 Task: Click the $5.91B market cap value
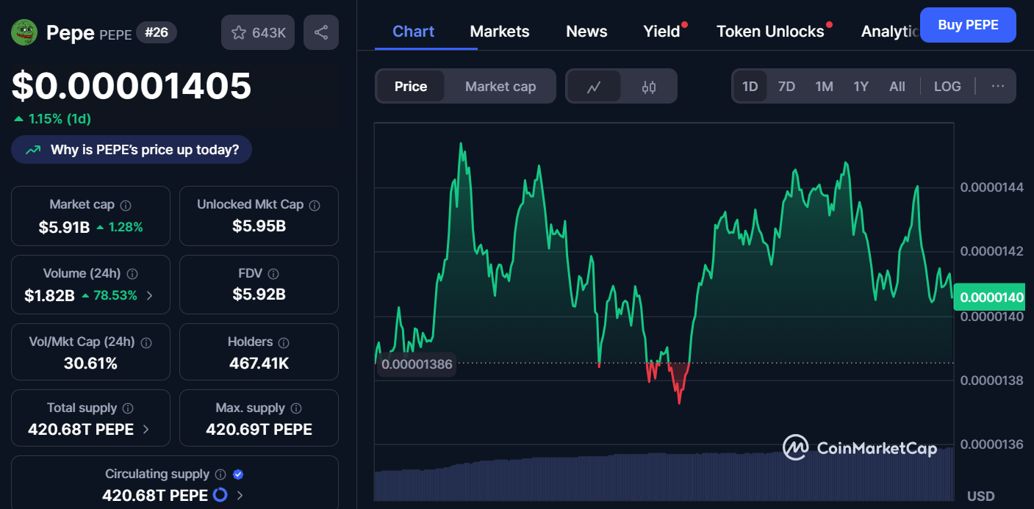click(x=64, y=227)
